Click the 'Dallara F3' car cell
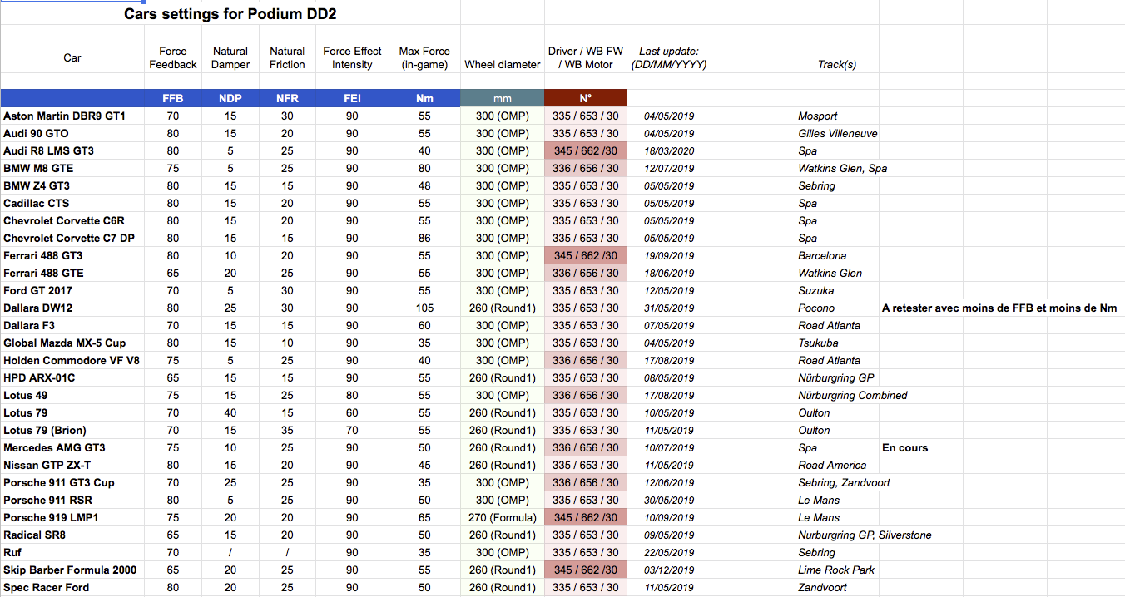Screen dimensions: 1125x597 [x=72, y=325]
